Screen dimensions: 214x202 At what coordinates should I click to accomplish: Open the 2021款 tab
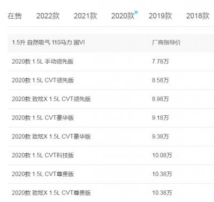(86, 16)
